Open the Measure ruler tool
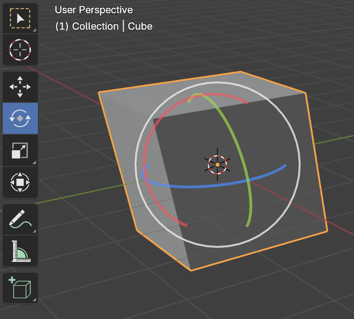This screenshot has height=319, width=354. (x=20, y=251)
